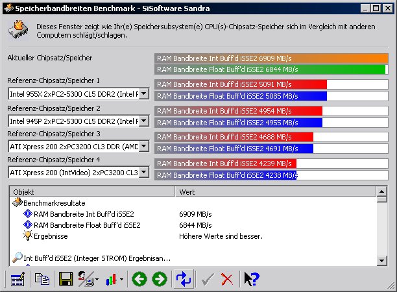Open Referenz-Chipsatz 2 combo box arrow

[x=144, y=121]
